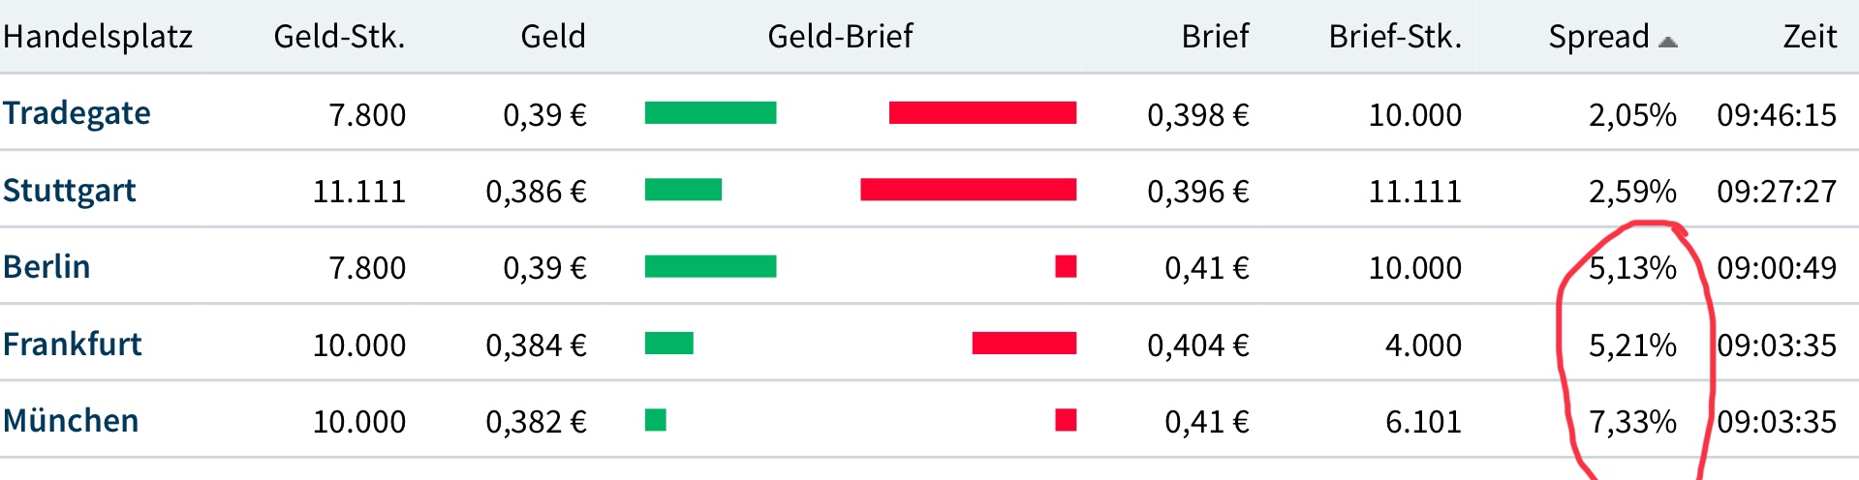
Task: Open the Stuttgart exchange link
Action: click(69, 191)
